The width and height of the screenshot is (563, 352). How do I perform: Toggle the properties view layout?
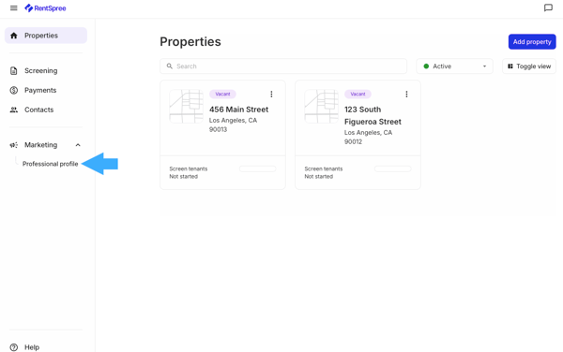tap(529, 66)
